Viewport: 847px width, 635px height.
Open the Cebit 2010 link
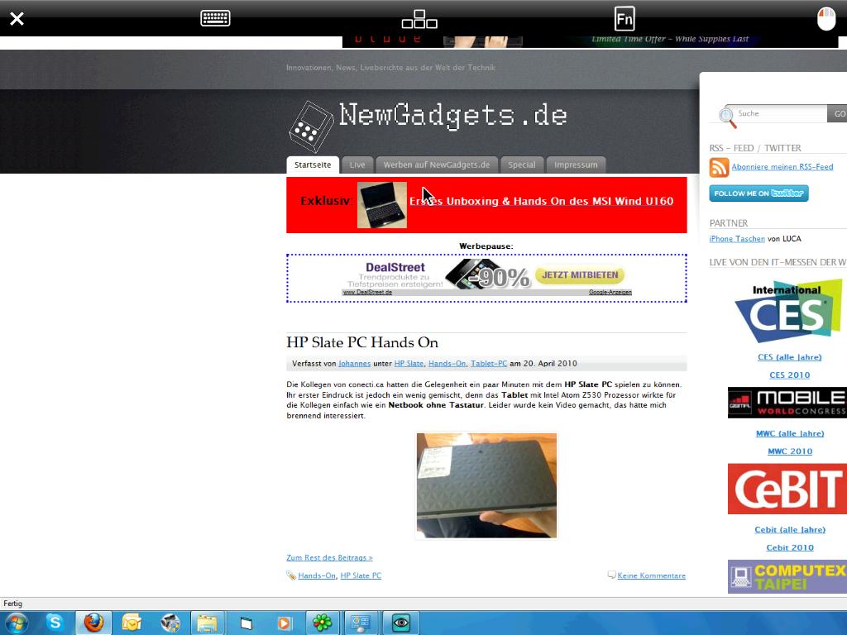(x=790, y=547)
